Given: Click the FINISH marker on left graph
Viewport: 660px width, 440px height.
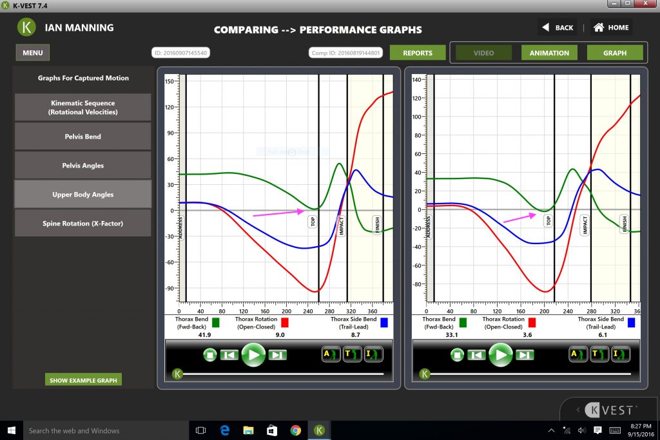Looking at the screenshot, I should 377,225.
